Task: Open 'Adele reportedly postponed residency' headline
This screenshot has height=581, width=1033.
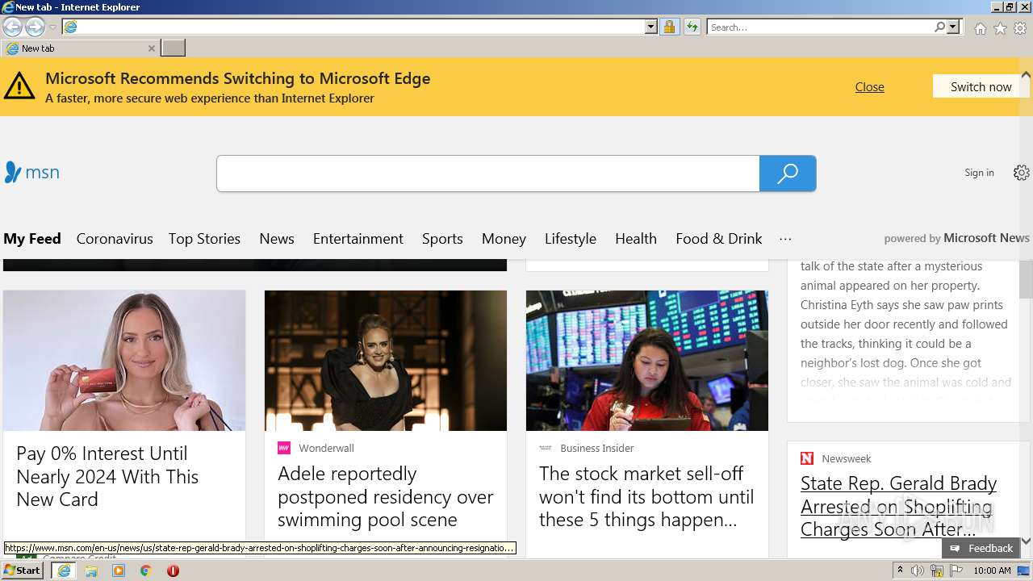Action: (386, 496)
